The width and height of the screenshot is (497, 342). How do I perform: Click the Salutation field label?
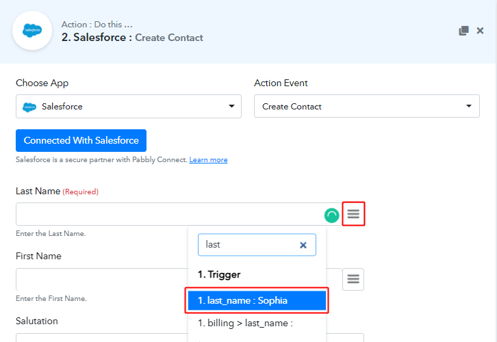37,321
